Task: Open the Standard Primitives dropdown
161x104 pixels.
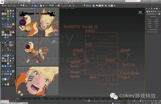Action: point(152,14)
